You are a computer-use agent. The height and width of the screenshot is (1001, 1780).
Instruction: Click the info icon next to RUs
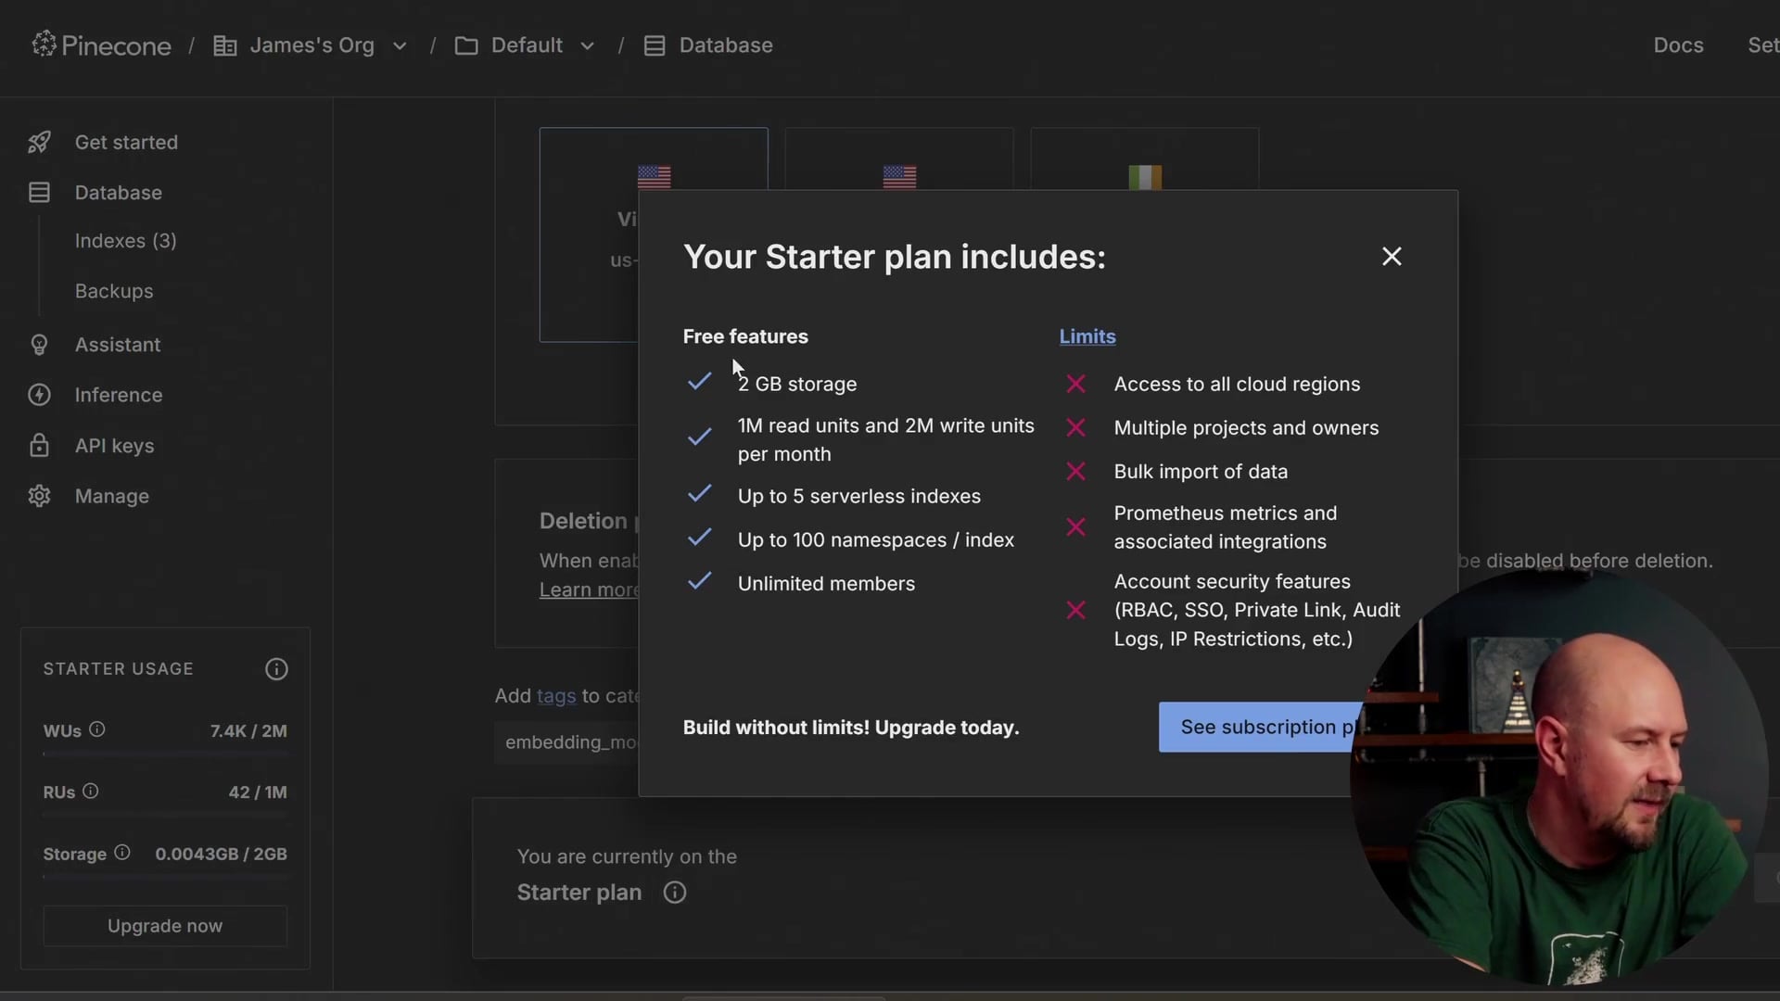pyautogui.click(x=90, y=792)
